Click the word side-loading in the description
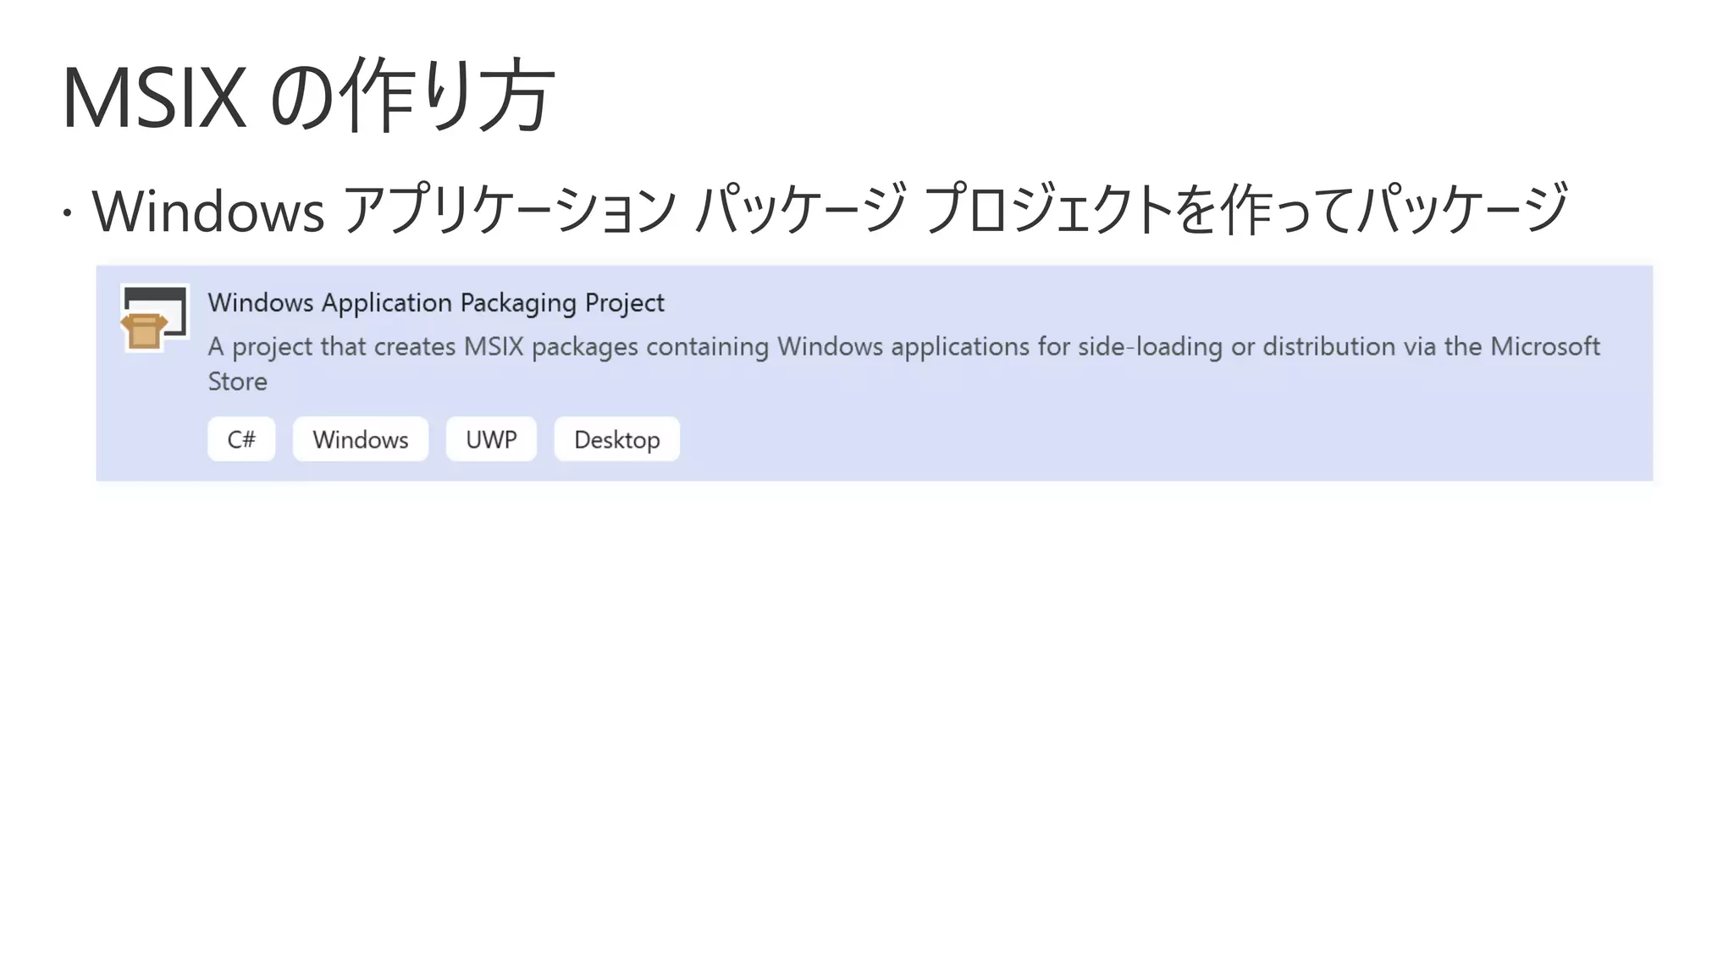 tap(1150, 347)
